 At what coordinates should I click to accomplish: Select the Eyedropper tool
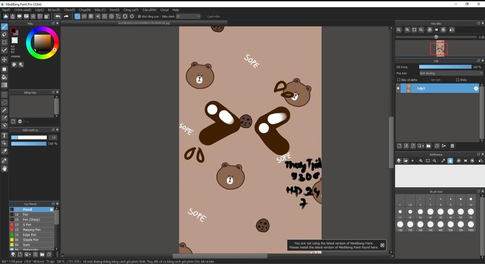pyautogui.click(x=4, y=160)
